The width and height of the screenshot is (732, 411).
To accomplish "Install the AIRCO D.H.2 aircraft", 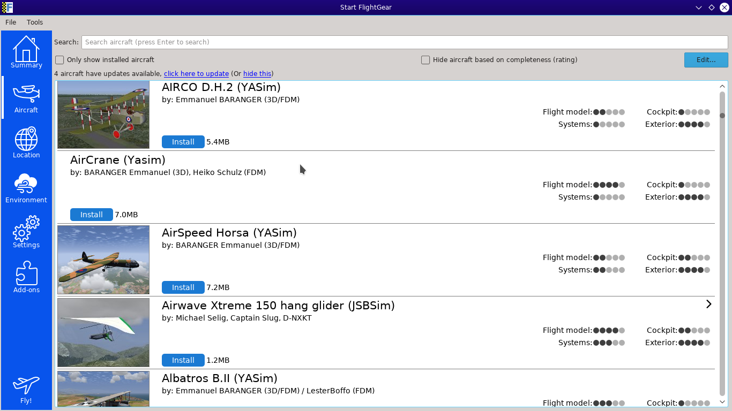I will 183,142.
